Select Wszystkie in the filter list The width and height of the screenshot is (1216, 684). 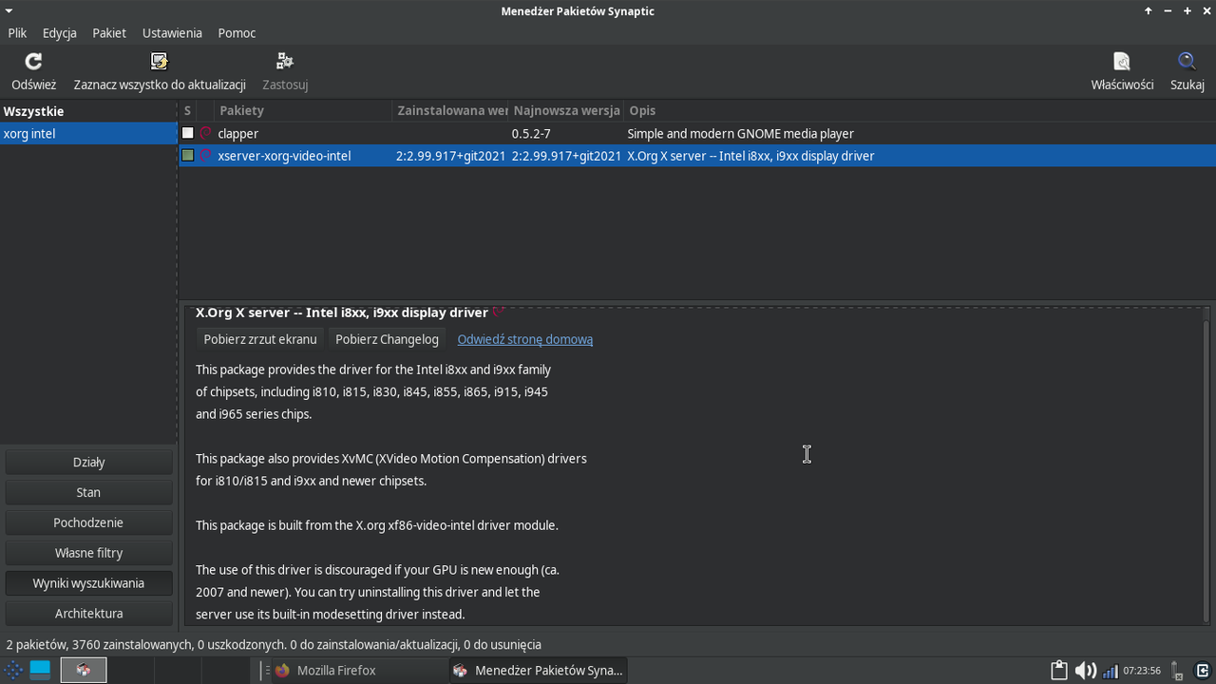[x=88, y=111]
